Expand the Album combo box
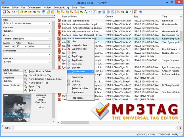 coord(50,39)
